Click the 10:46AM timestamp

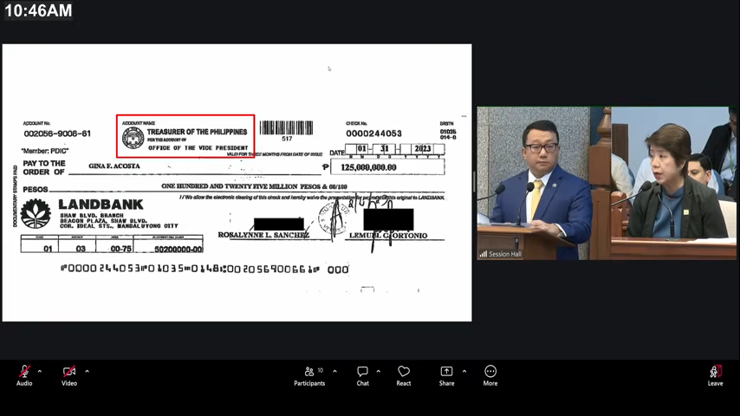38,10
